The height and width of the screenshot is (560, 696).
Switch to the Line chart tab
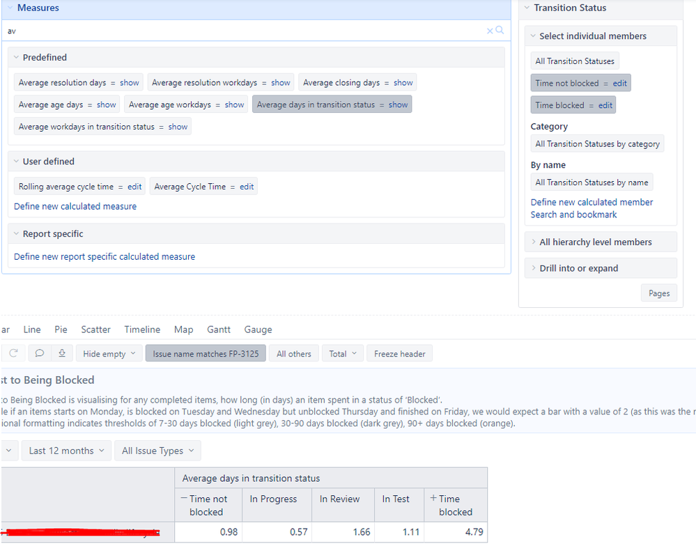[x=32, y=329]
